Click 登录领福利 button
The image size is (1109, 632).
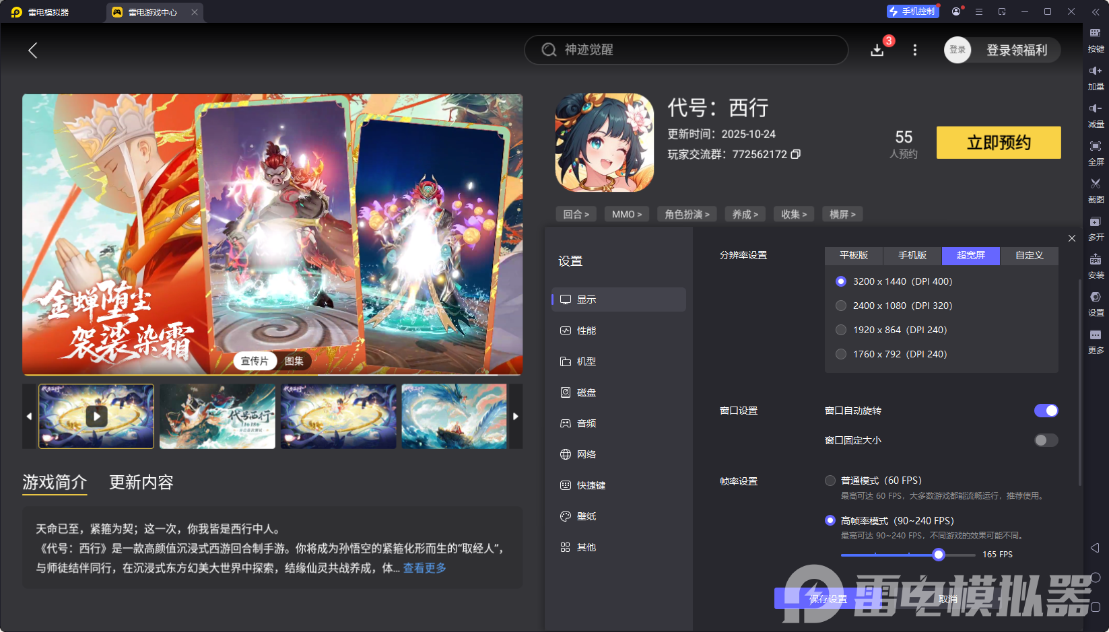(1017, 50)
